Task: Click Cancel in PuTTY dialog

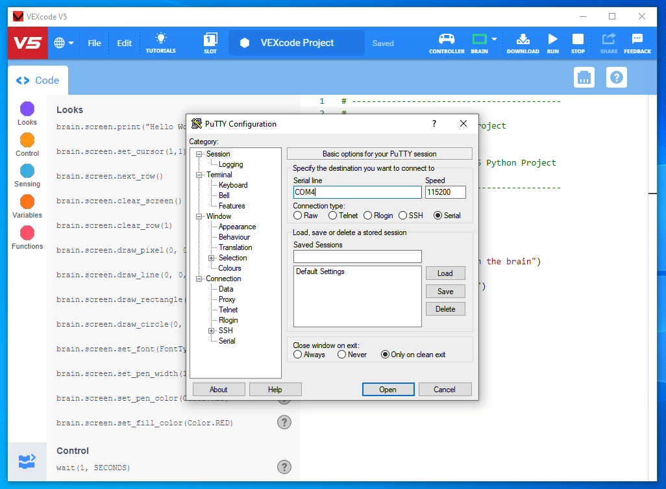Action: [445, 390]
